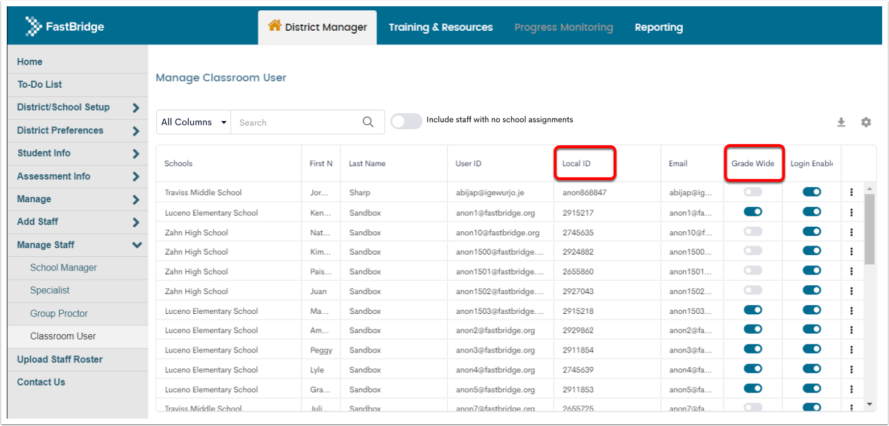Toggle Login Enabled for Juan Sandbox
The width and height of the screenshot is (889, 426).
812,290
